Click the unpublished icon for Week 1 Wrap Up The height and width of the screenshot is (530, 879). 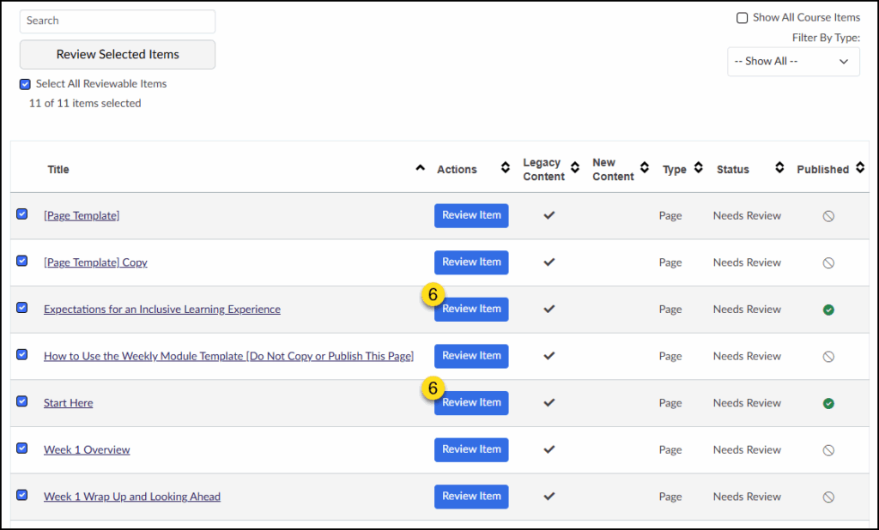[828, 497]
